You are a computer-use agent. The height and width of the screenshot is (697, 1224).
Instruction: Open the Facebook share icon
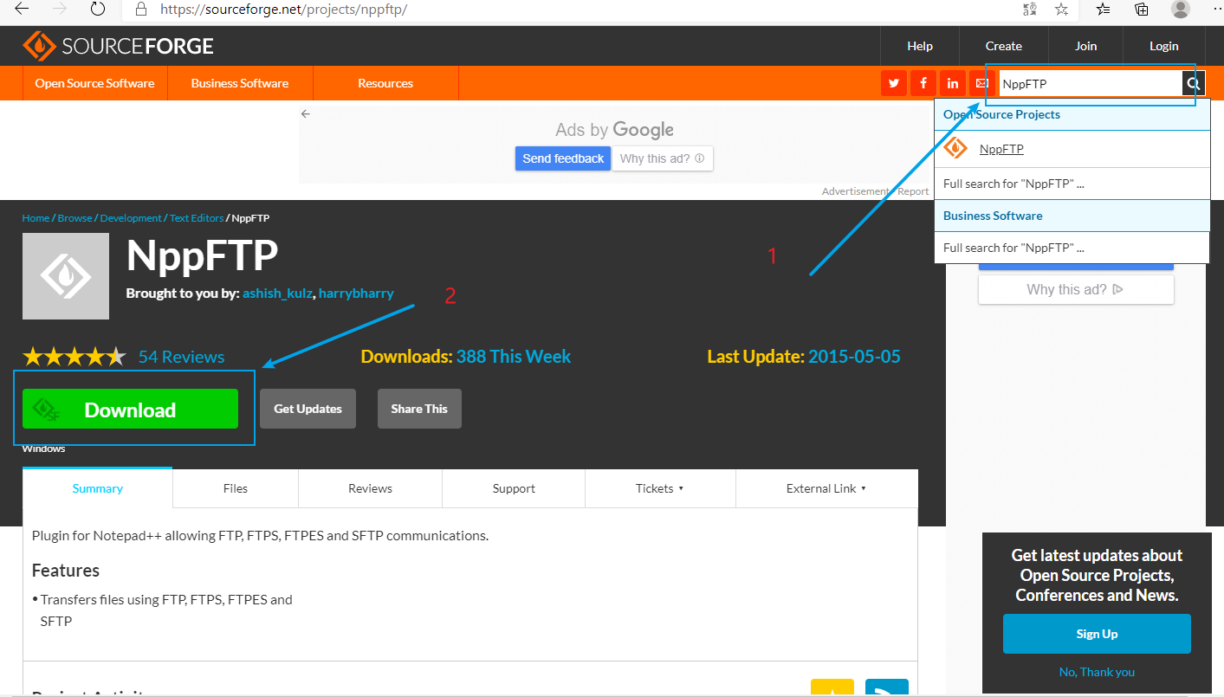click(923, 83)
